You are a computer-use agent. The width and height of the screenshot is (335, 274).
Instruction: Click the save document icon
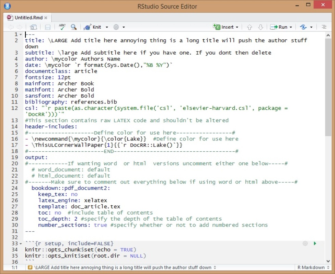click(x=48, y=27)
